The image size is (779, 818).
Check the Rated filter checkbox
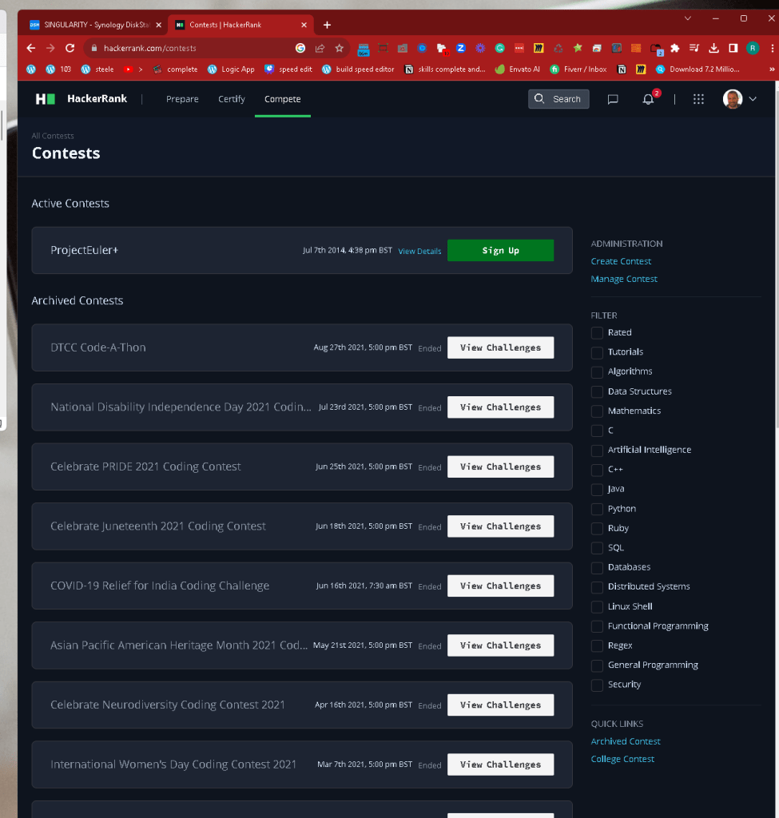pyautogui.click(x=597, y=333)
